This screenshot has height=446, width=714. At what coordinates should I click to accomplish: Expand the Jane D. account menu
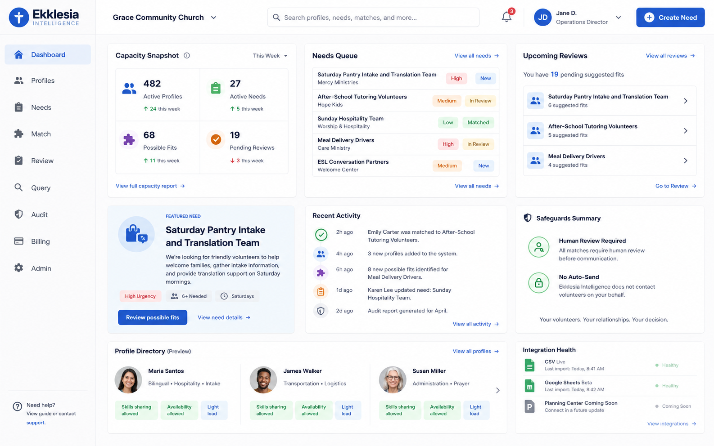[619, 18]
